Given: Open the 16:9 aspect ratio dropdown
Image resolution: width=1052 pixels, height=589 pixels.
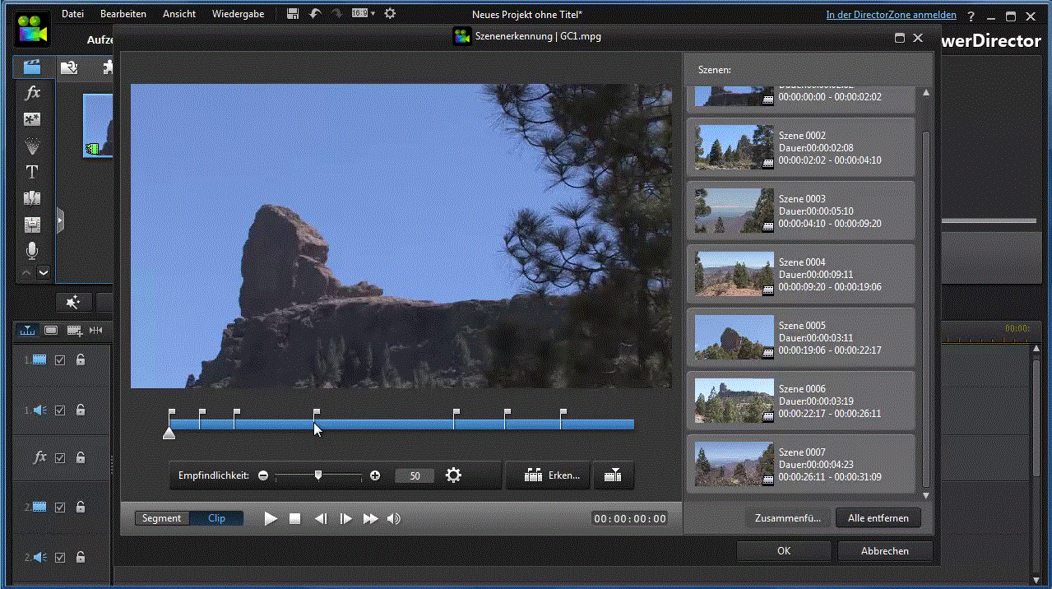Looking at the screenshot, I should click(x=363, y=13).
